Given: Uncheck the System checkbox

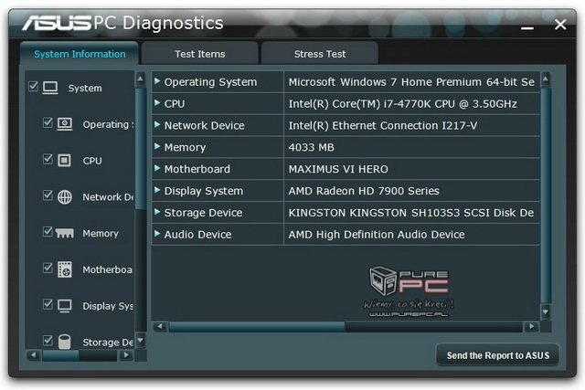Looking at the screenshot, I should coord(33,87).
